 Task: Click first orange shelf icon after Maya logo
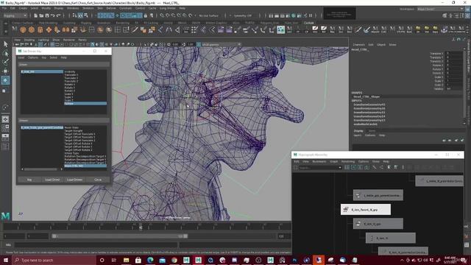[23, 29]
